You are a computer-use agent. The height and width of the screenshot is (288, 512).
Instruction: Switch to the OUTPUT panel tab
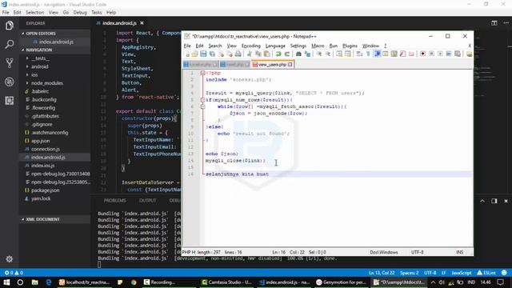pos(147,201)
